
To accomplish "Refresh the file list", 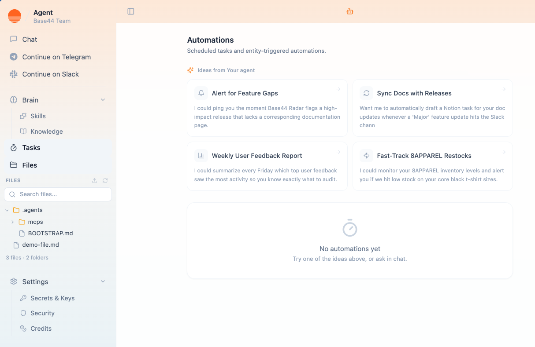I will (x=104, y=180).
